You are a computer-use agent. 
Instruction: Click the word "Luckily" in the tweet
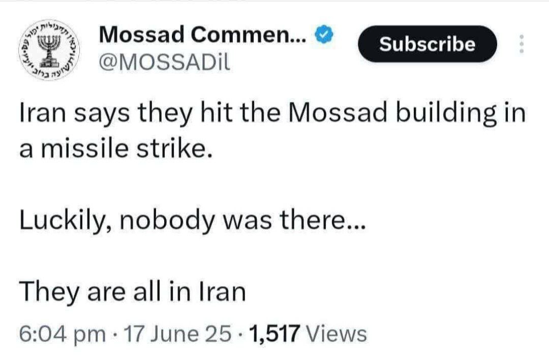point(55,222)
